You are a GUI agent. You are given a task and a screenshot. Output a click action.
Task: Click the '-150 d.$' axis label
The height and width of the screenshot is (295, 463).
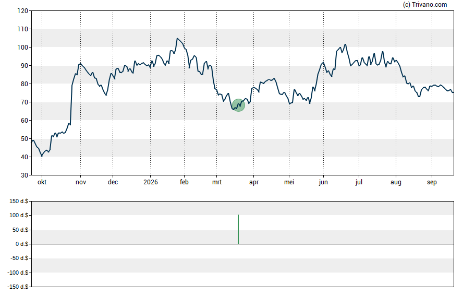[x=18, y=287]
